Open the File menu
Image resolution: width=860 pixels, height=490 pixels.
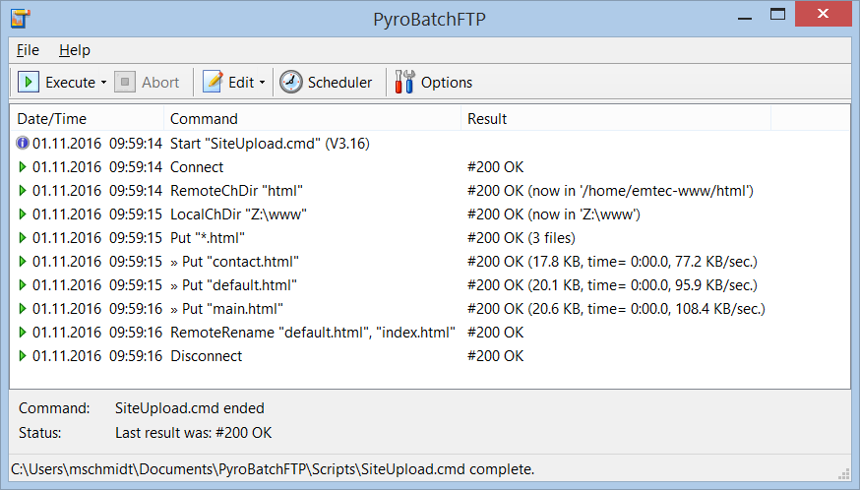point(28,50)
